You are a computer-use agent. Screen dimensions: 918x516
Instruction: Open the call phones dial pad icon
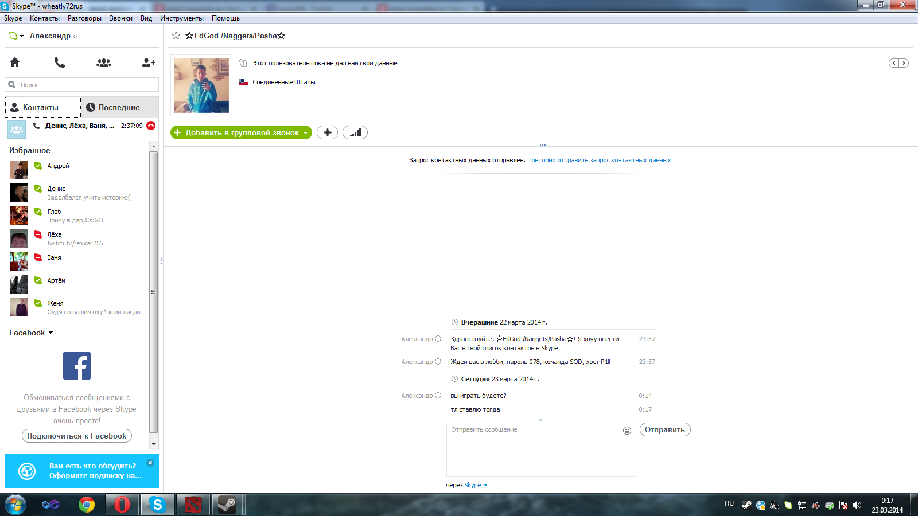pyautogui.click(x=60, y=62)
